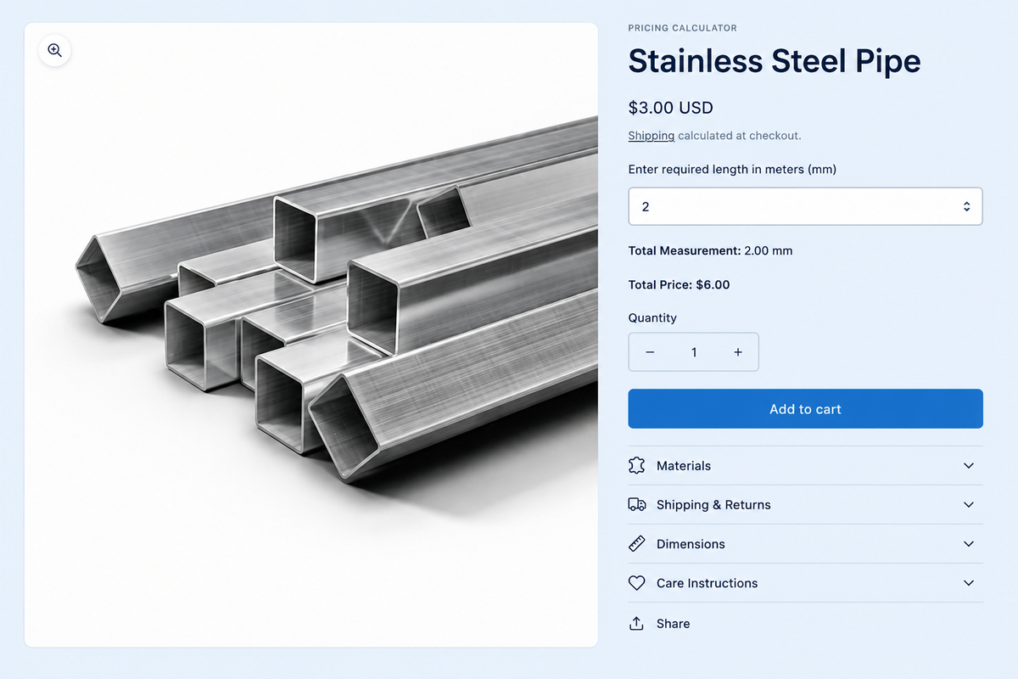This screenshot has height=679, width=1018.
Task: Click the Shipping & Returns truck icon
Action: tap(637, 504)
